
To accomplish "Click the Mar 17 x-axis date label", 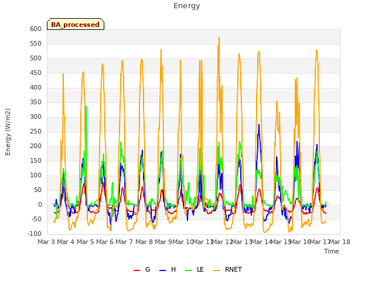I will click(x=320, y=242).
